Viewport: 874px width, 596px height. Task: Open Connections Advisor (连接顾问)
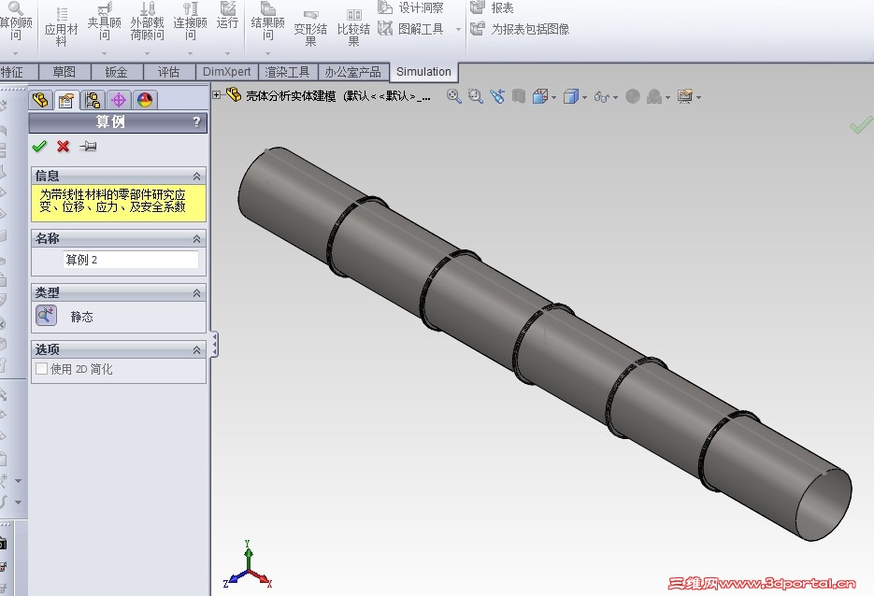pyautogui.click(x=190, y=21)
